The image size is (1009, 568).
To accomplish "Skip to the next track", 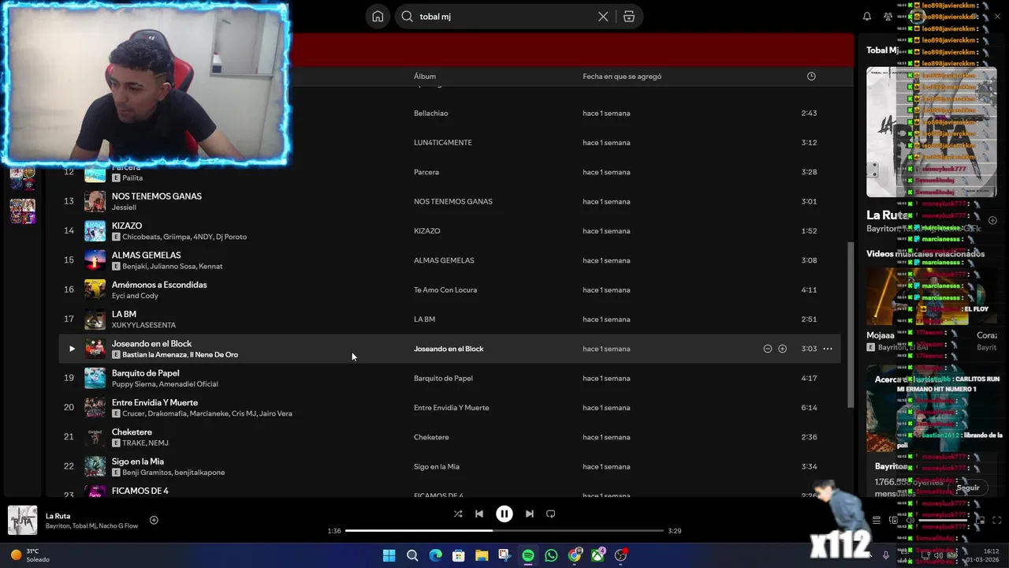I will coord(530,514).
